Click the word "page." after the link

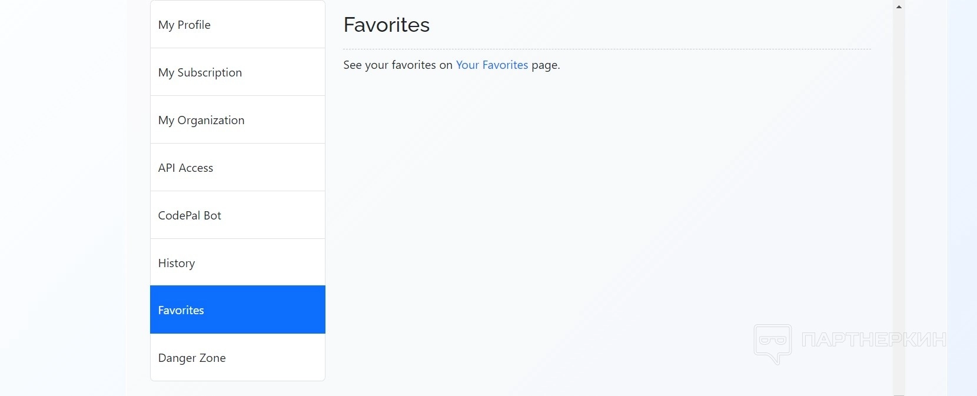[546, 65]
